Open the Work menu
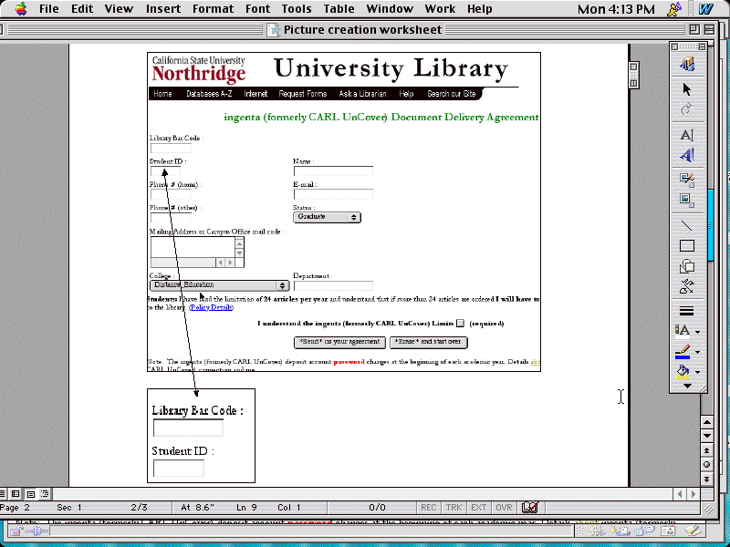The width and height of the screenshot is (730, 547). tap(440, 9)
